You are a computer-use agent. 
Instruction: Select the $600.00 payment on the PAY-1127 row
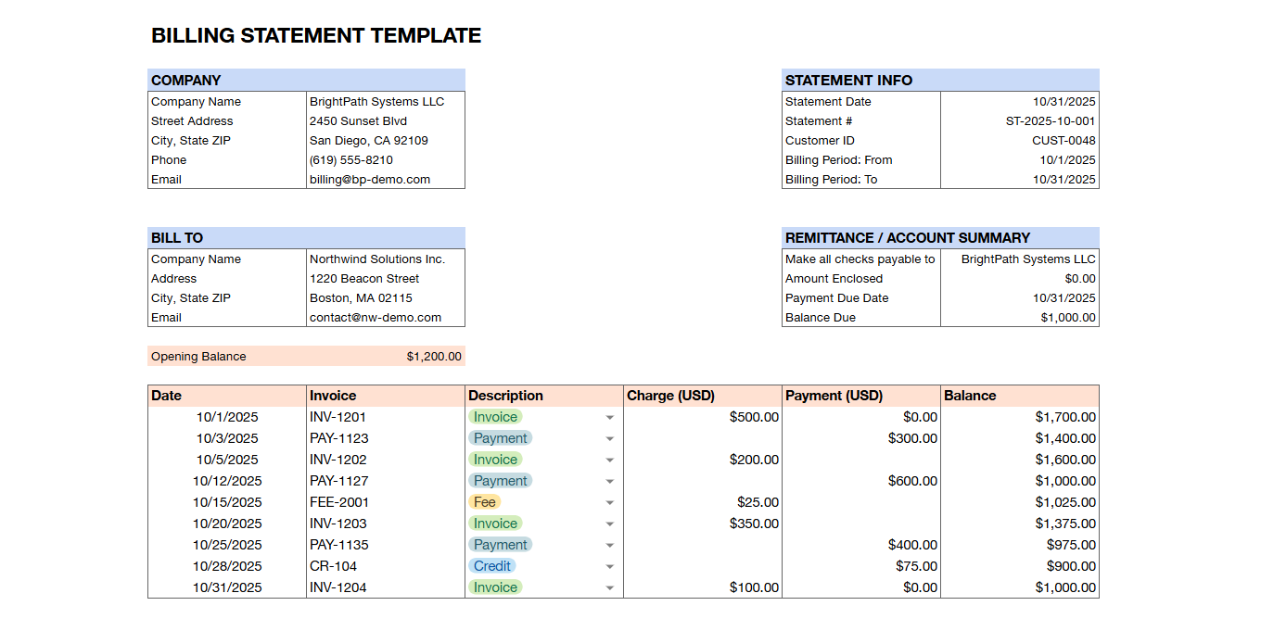pyautogui.click(x=913, y=480)
